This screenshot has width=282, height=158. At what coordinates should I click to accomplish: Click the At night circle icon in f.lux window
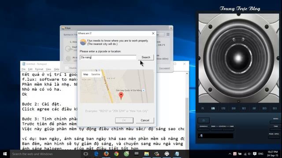pyautogui.click(x=68, y=58)
